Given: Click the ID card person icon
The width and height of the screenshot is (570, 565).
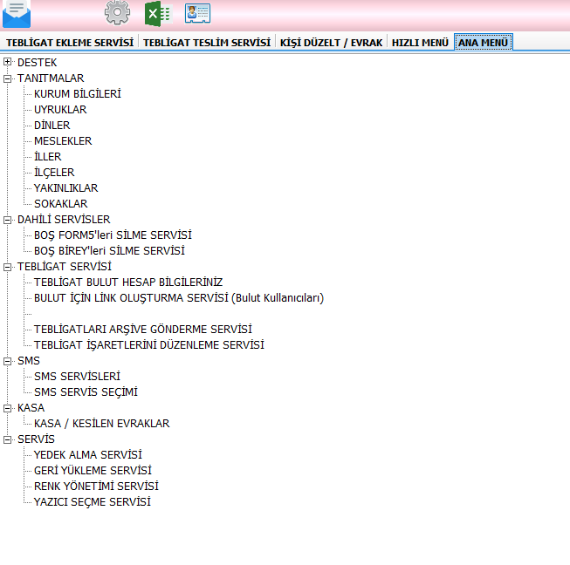Looking at the screenshot, I should point(198,13).
